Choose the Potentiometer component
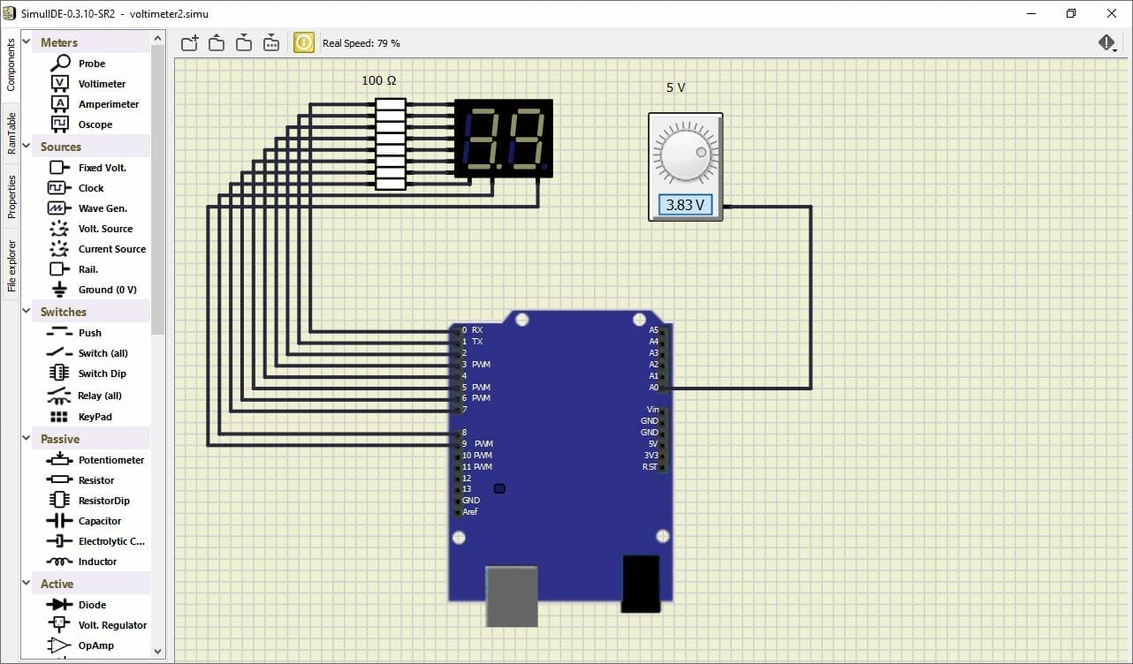The width and height of the screenshot is (1133, 664). [110, 460]
